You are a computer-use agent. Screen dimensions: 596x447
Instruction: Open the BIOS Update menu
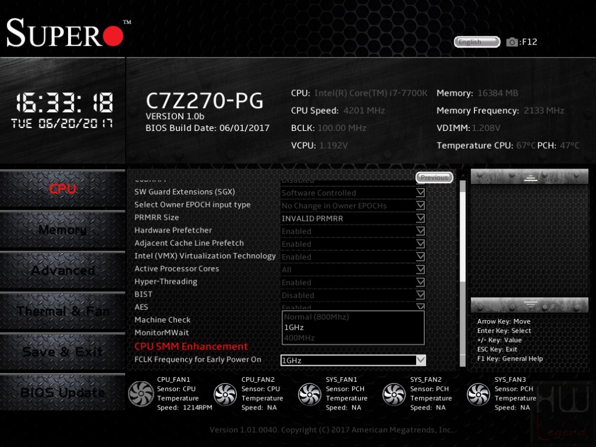click(63, 392)
